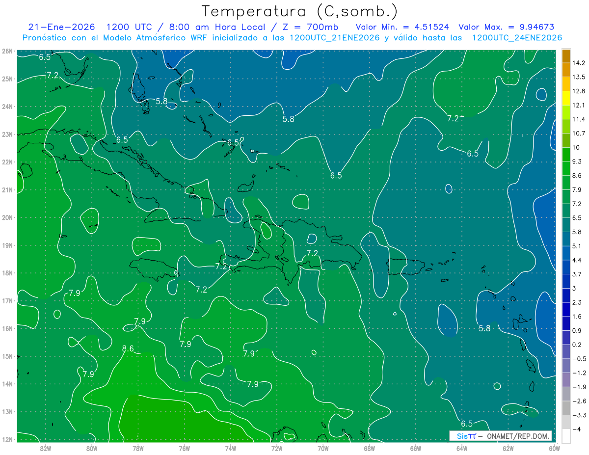Click the bright green swatch between 10 and 10.7
This screenshot has height=455, width=589.
(566, 140)
